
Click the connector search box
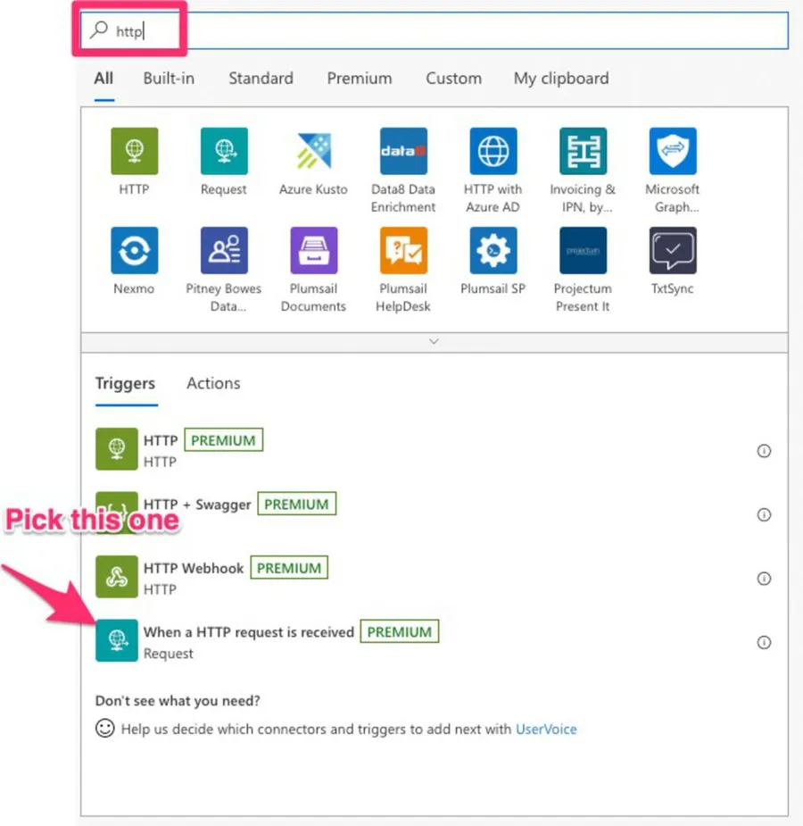click(x=446, y=31)
